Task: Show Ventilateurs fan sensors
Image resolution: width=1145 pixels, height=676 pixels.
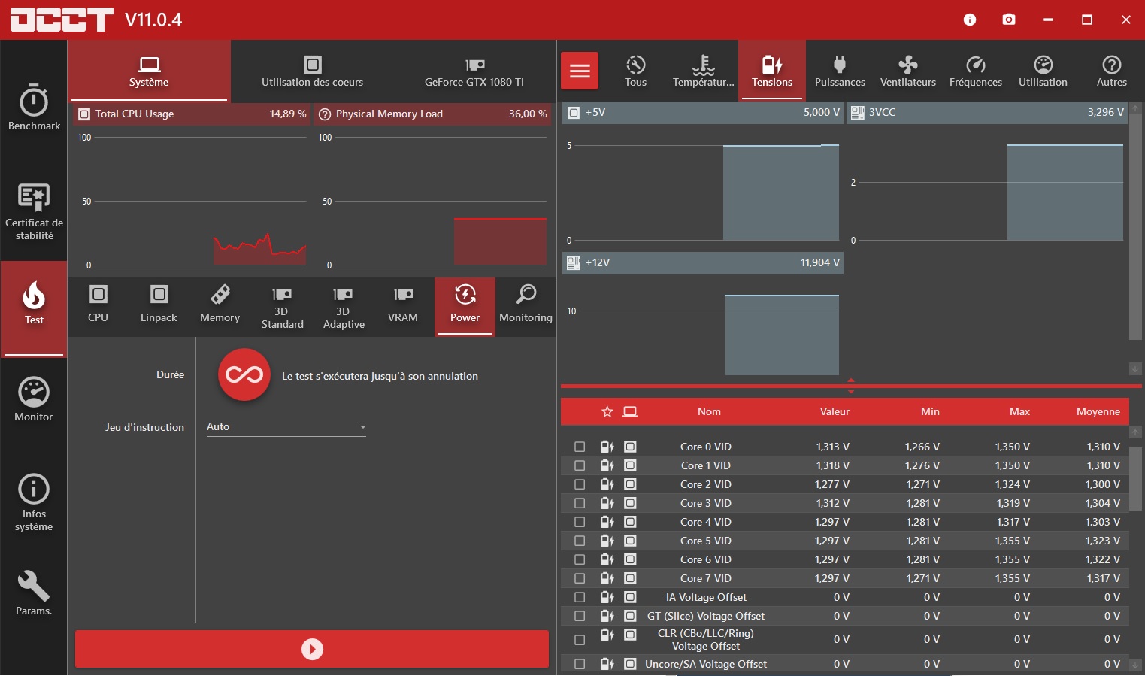Action: [x=907, y=71]
